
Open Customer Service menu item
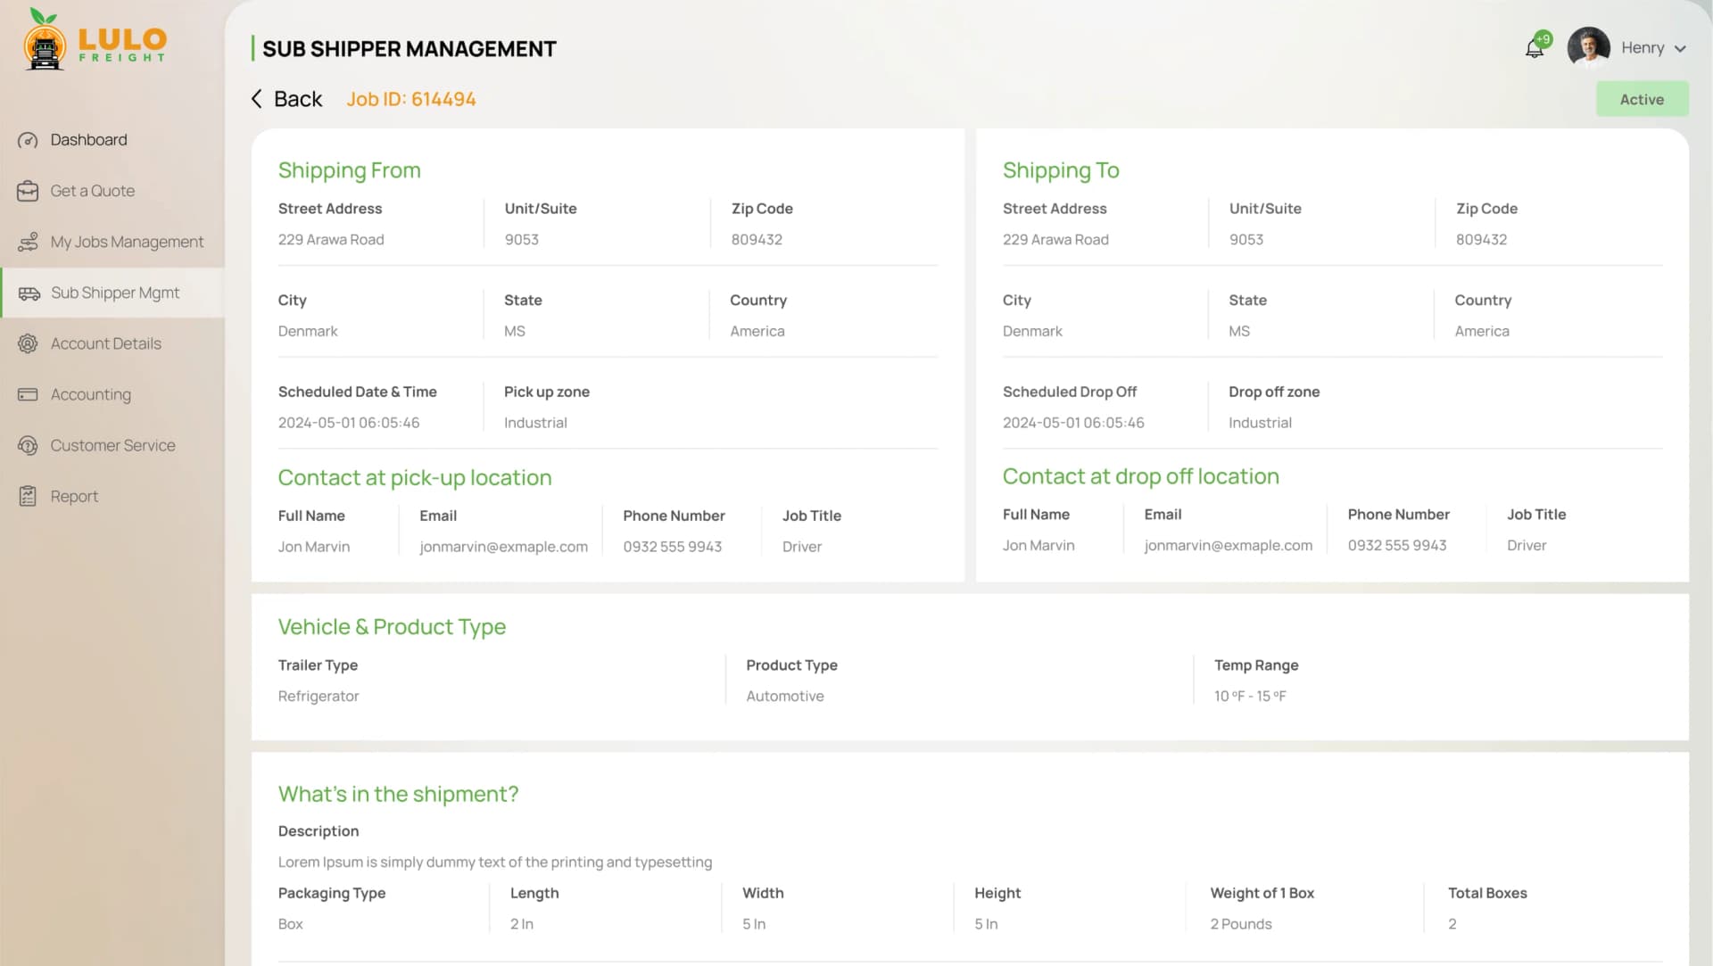tap(112, 445)
